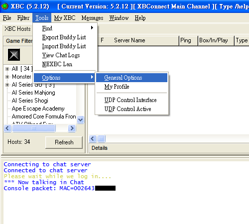Image resolution: width=249 pixels, height=224 pixels.
Task: Click the 'Hosts: 34' count label
Action: pos(19,142)
